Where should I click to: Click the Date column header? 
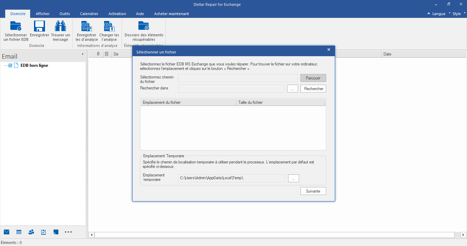pyautogui.click(x=424, y=54)
